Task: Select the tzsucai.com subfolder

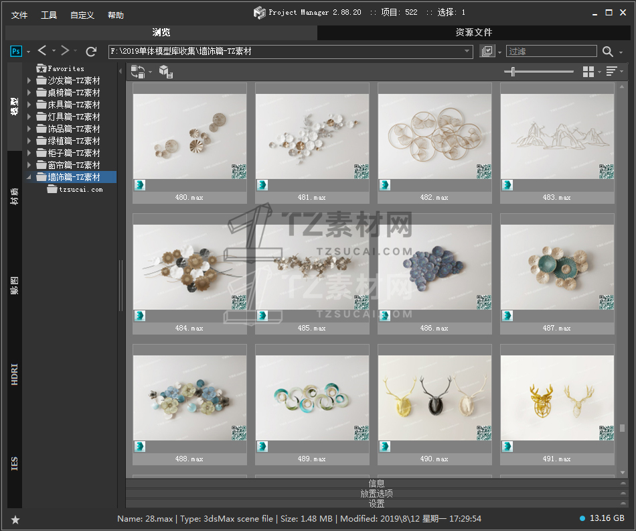Action: click(x=80, y=190)
